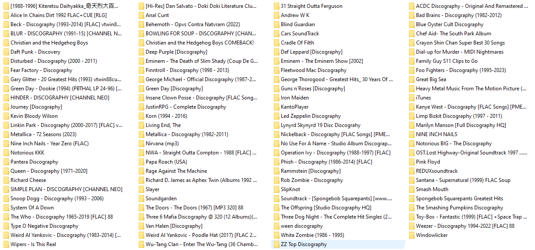
Task: Select Cars SoundTrack folder name
Action: point(300,34)
